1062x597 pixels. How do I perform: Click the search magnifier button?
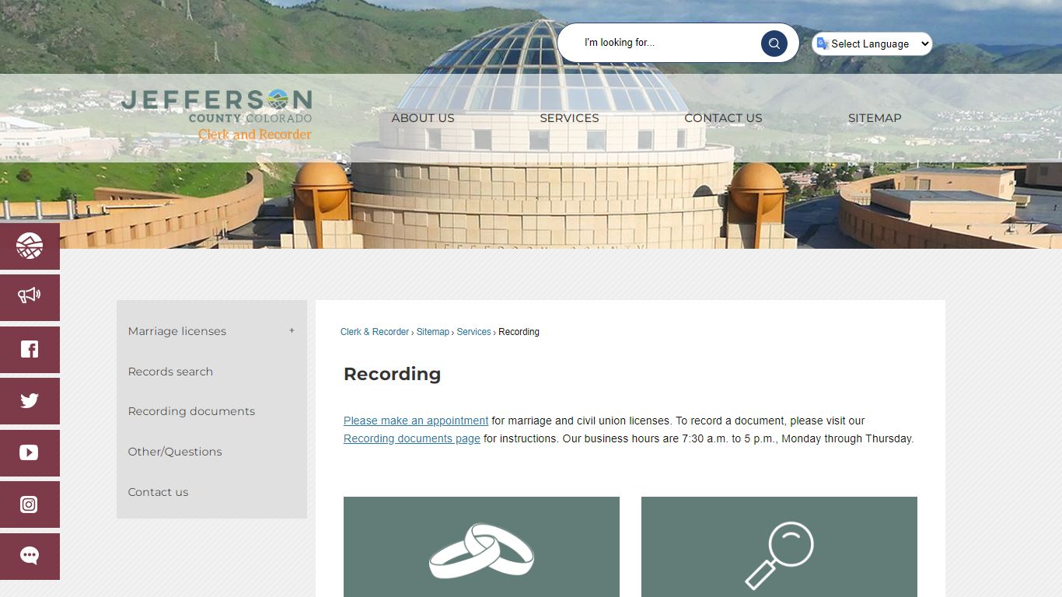coord(774,44)
